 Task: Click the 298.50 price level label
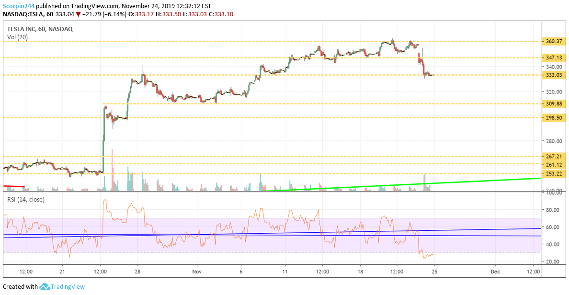click(x=554, y=117)
